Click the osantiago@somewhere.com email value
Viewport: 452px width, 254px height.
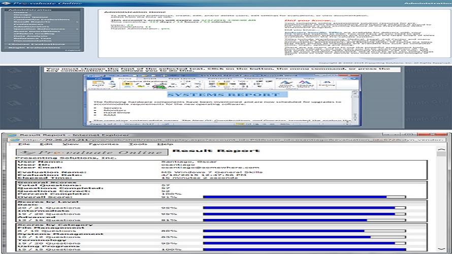pos(210,168)
